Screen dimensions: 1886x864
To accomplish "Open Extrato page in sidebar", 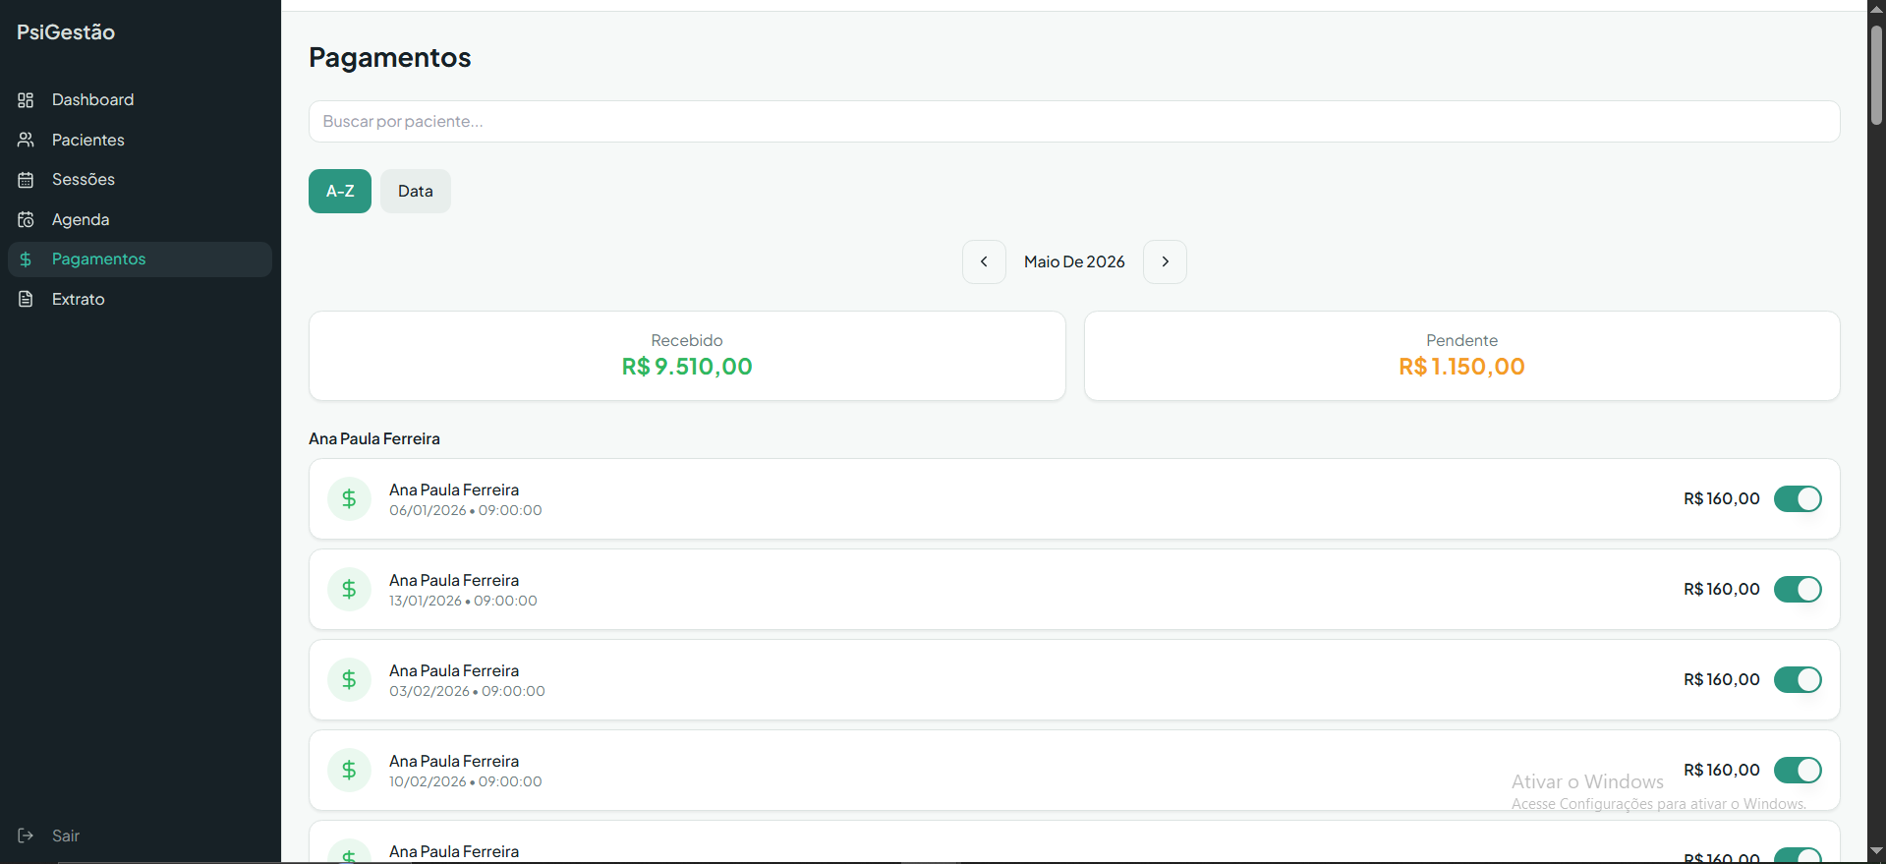I will coord(140,299).
